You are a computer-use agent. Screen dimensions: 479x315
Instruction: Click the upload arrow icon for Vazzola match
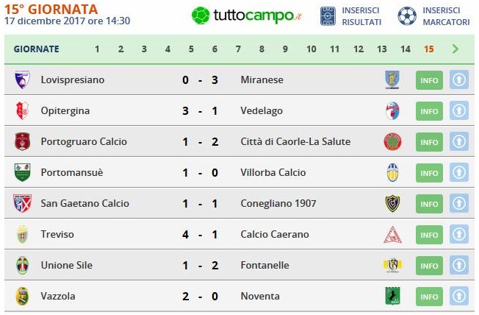[459, 297]
